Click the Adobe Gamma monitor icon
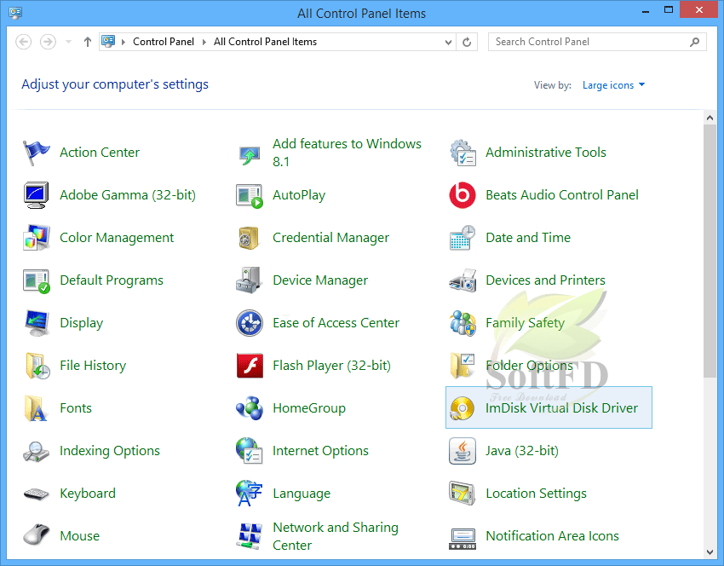Image resolution: width=724 pixels, height=566 pixels. point(36,195)
